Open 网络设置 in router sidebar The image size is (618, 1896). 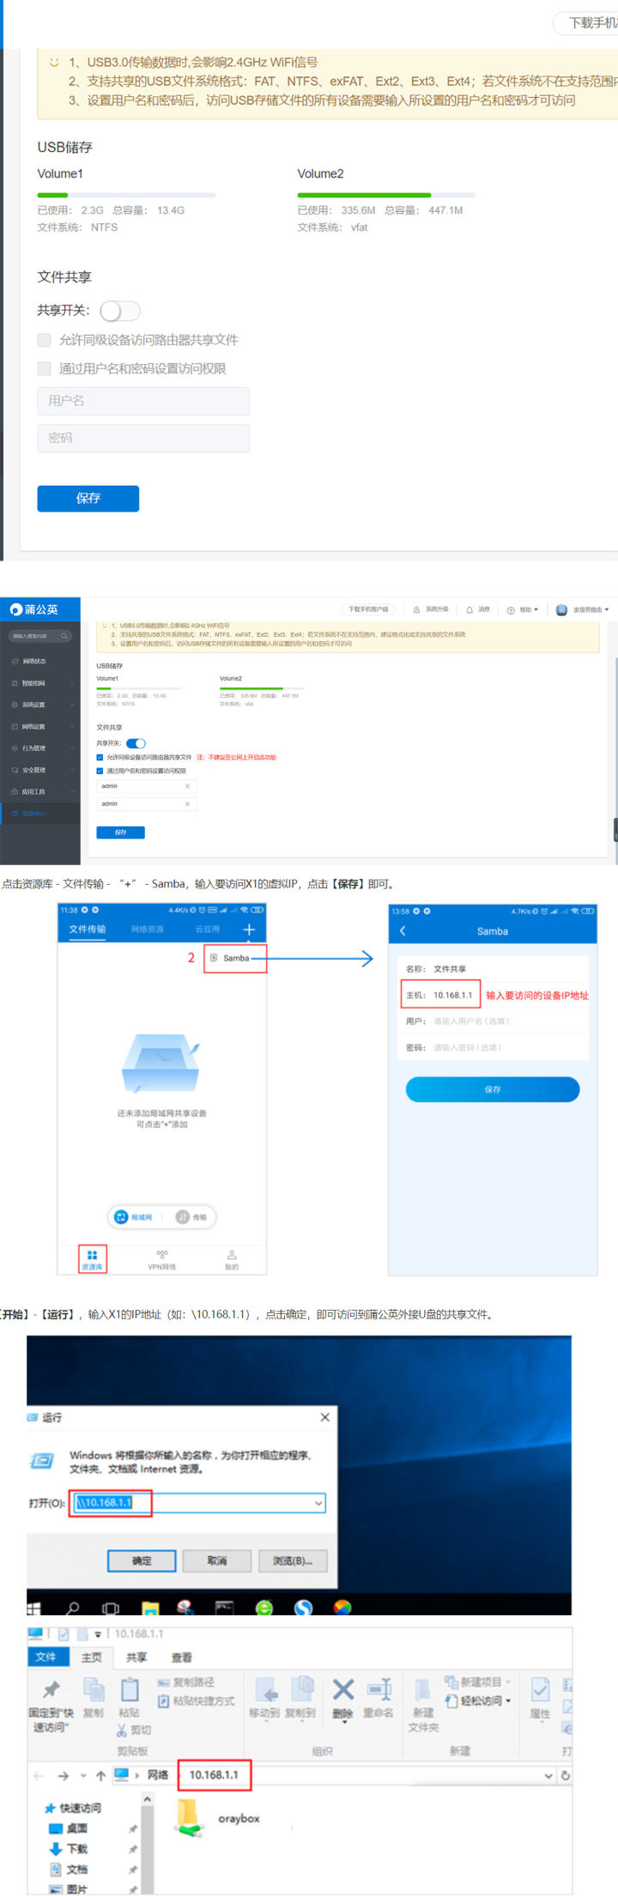click(x=39, y=726)
